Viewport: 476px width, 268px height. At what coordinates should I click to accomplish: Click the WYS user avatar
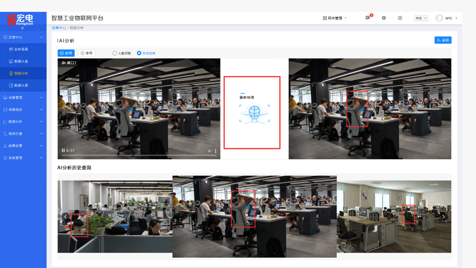(x=439, y=18)
